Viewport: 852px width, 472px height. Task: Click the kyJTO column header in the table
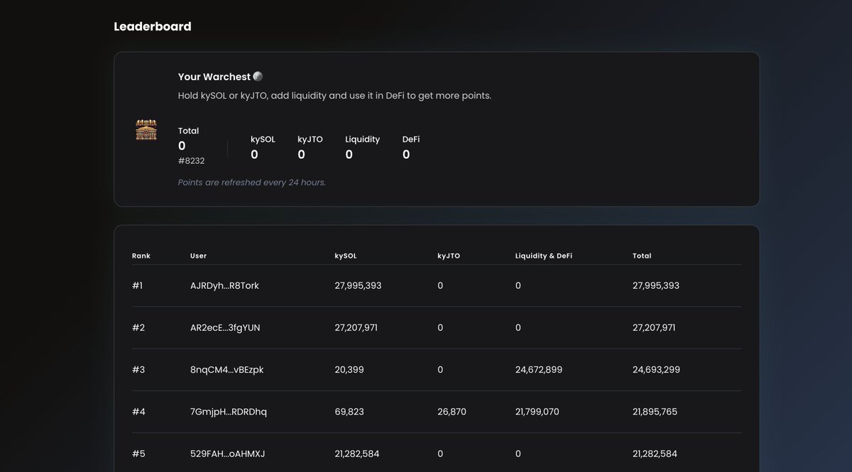[449, 256]
